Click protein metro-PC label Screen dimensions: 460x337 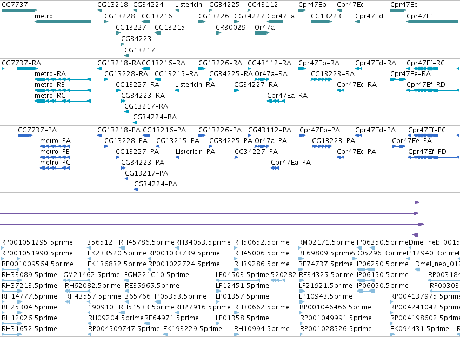click(x=55, y=163)
